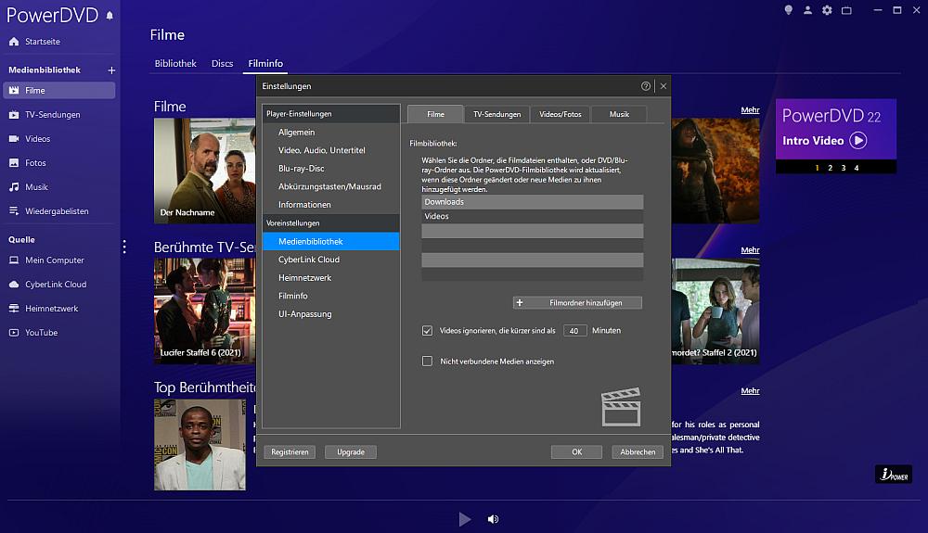Image resolution: width=928 pixels, height=533 pixels.
Task: Open Video, Audio, Untertitel settings
Action: point(331,151)
